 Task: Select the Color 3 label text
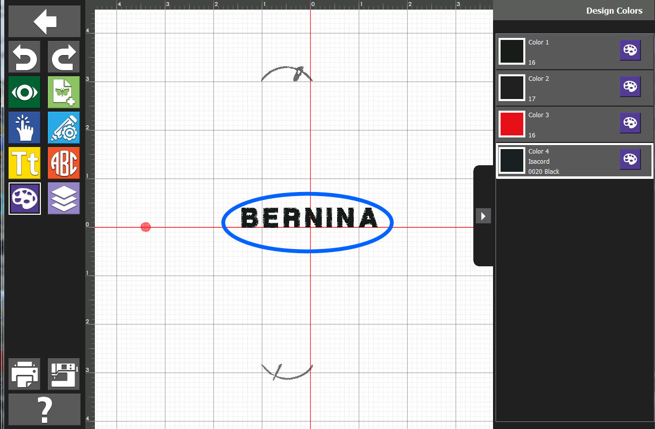pos(538,115)
